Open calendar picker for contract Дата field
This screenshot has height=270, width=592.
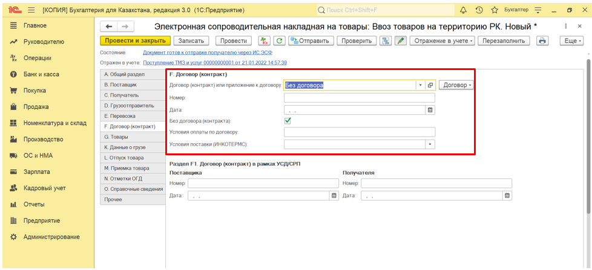click(x=430, y=110)
